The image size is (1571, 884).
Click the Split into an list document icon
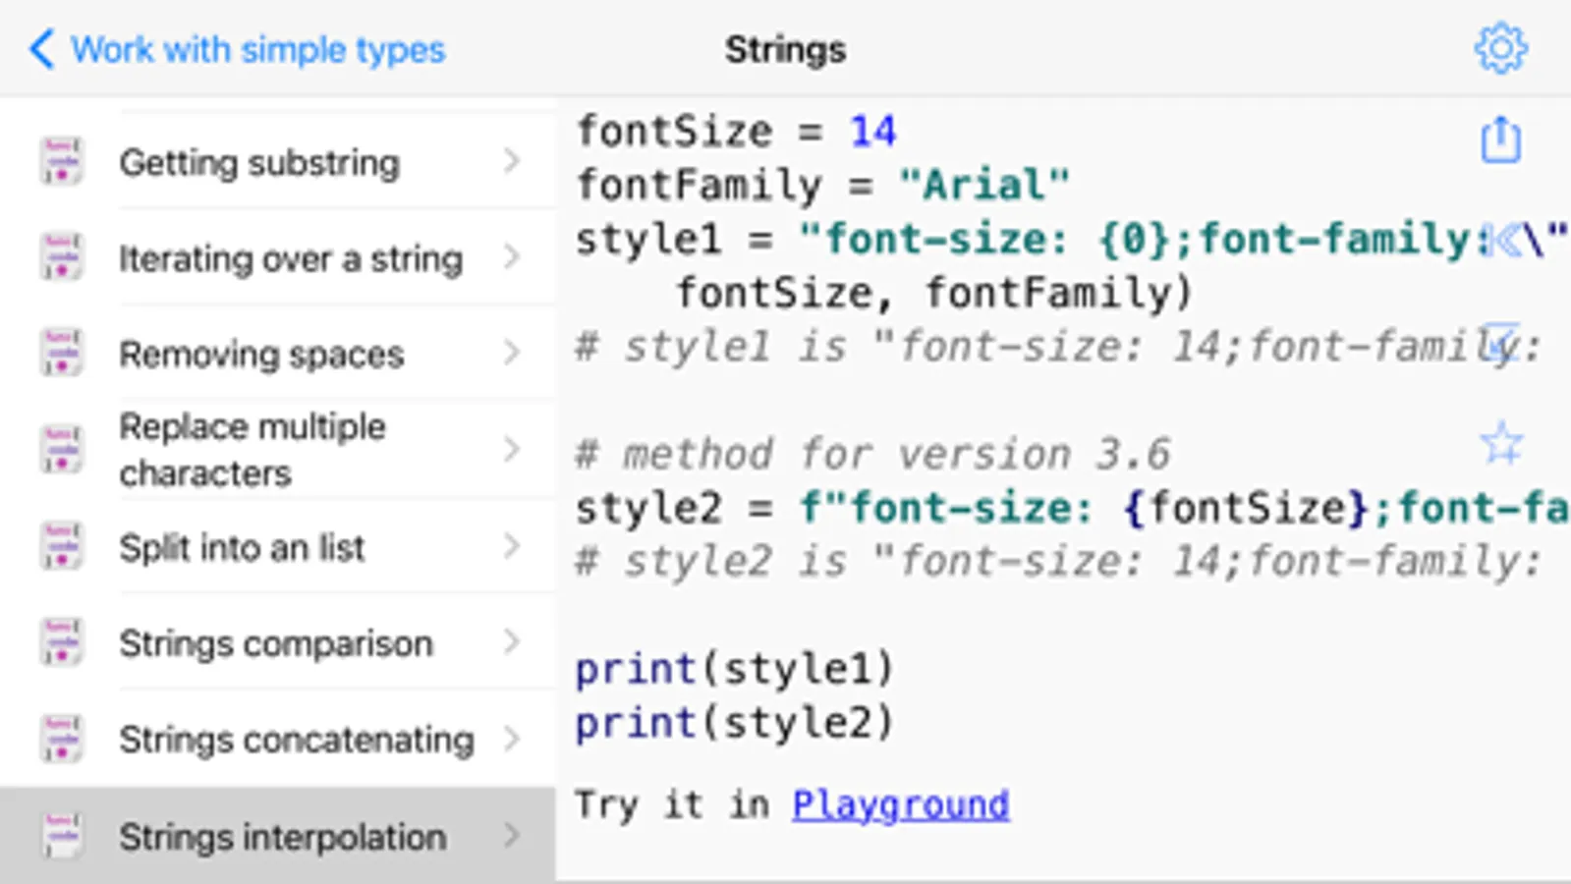point(61,546)
